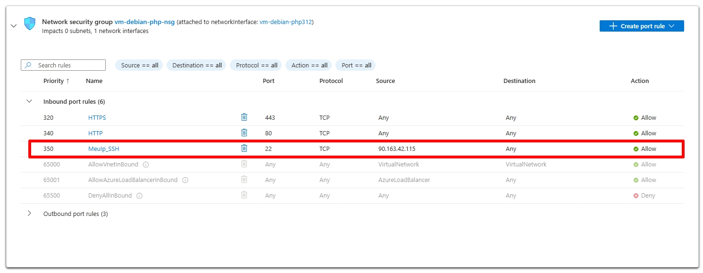Click the Allow action of the HTTPS rule
Screen dimensions: 703x273
645,118
